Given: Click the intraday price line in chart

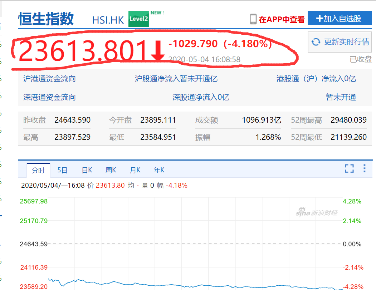Looking at the screenshot, I should pos(179,285).
